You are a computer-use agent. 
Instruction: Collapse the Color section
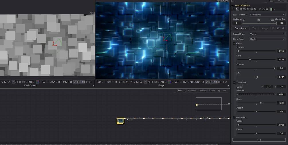point(234,44)
